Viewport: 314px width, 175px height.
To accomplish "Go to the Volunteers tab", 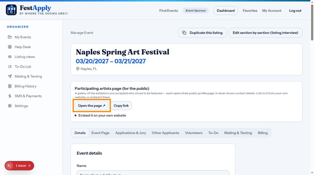I will [x=194, y=133].
